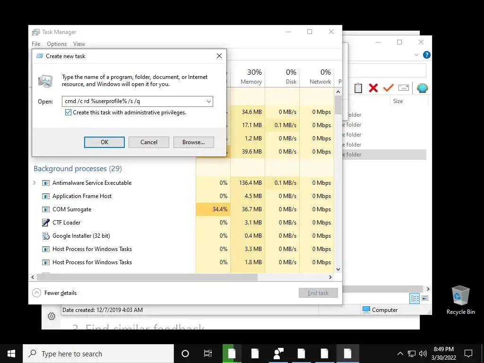Image resolution: width=484 pixels, height=363 pixels.
Task: Click the Task Manager title bar icon
Action: point(36,32)
